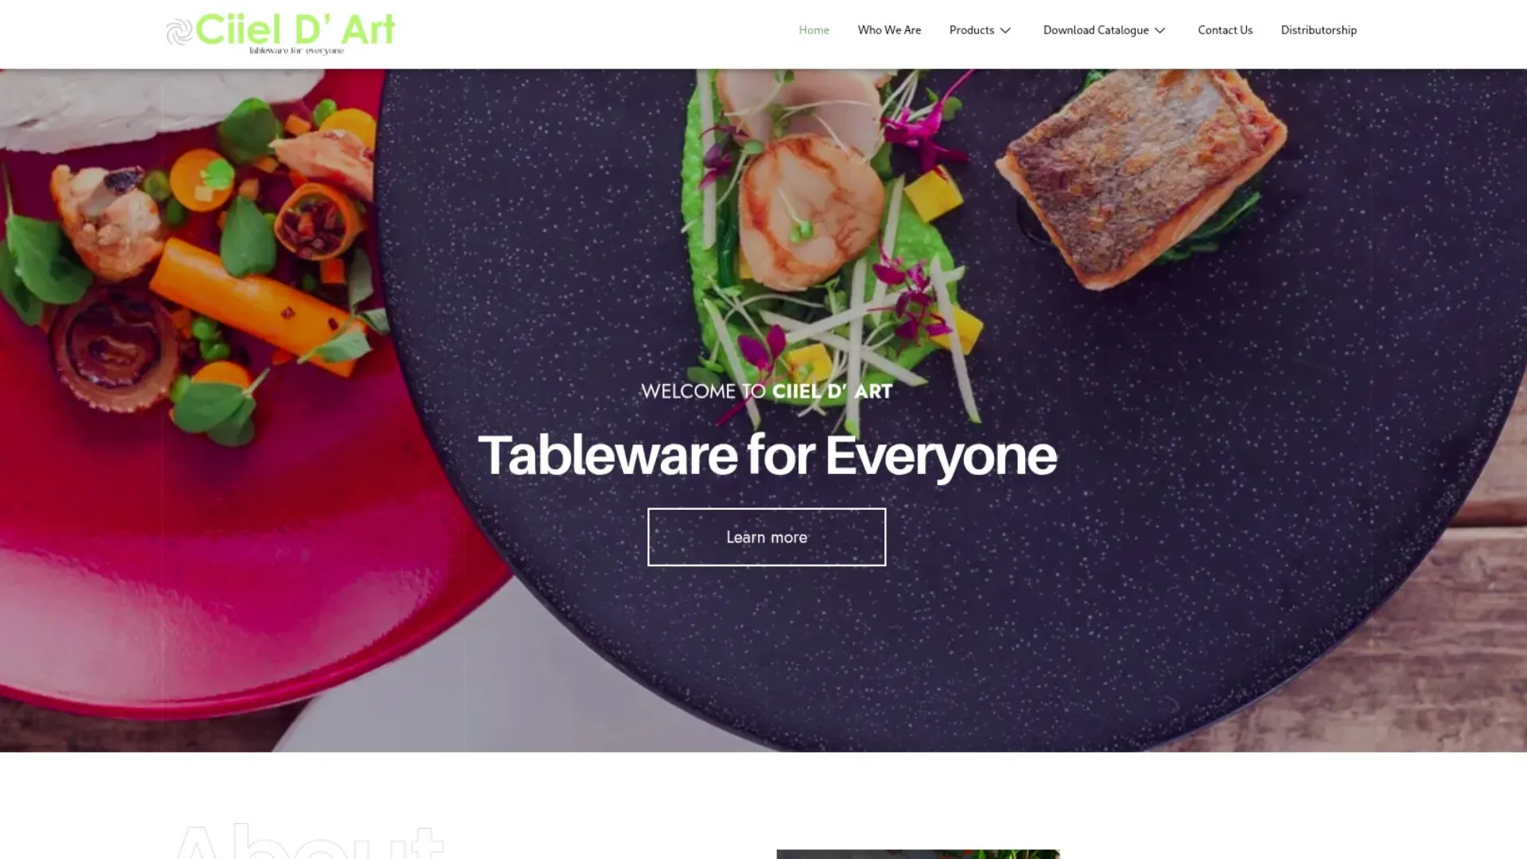Click the Welcome to Ciiel D' Art text

pos(767,391)
